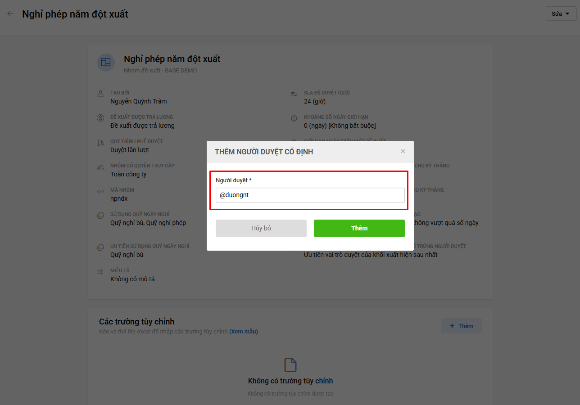Confirm with the green Thêm button

359,228
